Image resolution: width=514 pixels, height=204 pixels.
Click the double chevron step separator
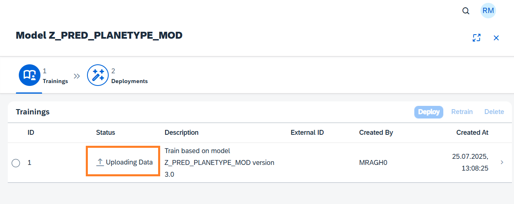click(x=77, y=76)
